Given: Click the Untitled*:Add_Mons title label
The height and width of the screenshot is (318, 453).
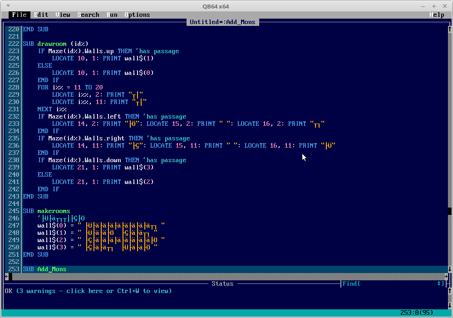Looking at the screenshot, I should [222, 22].
